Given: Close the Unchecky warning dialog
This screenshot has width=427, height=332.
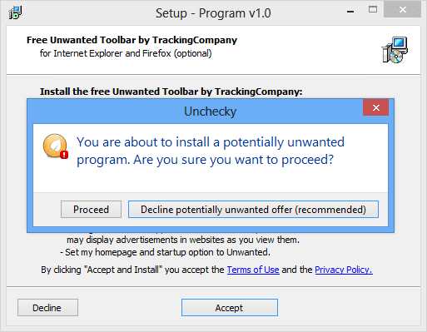Looking at the screenshot, I should 375,107.
